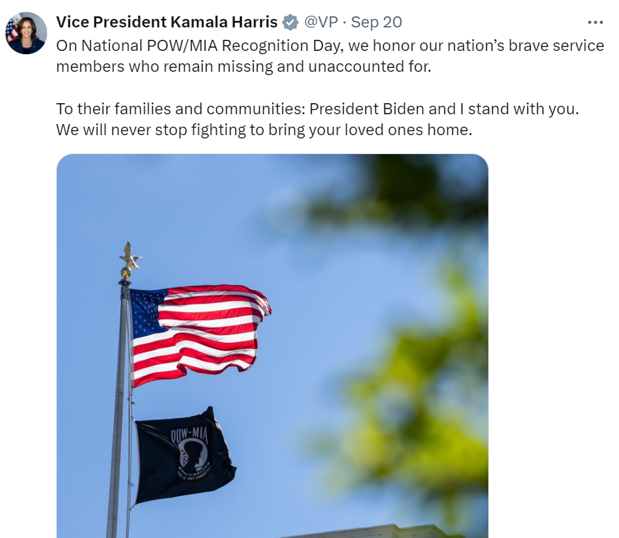619x538 pixels.
Task: Open the three-dot more options menu
Action: (x=595, y=22)
